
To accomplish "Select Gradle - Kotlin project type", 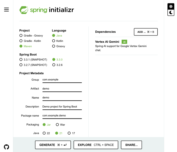I will point(21,41).
